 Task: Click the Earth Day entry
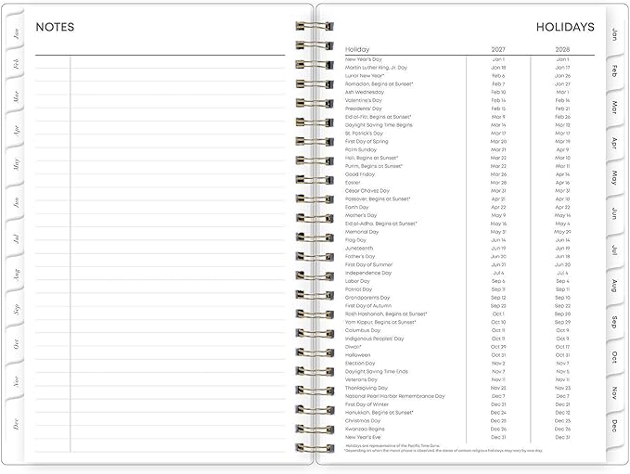(357, 207)
